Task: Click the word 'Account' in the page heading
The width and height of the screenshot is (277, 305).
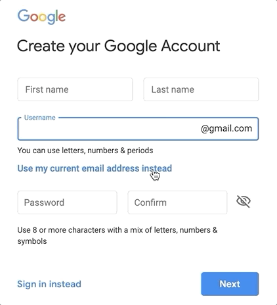Action: 190,46
